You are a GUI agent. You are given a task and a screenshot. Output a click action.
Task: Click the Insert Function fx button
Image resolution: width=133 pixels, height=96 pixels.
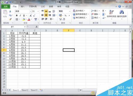36,27
